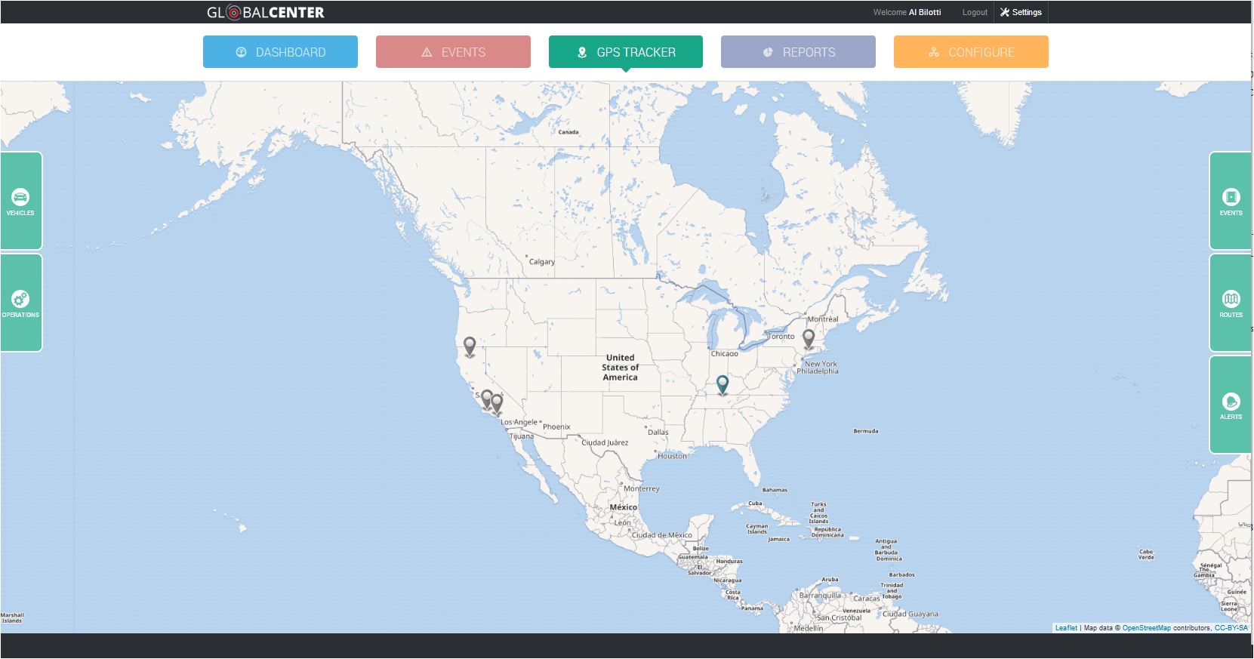Open the Leaflet attribution link
The width and height of the screenshot is (1254, 659).
click(x=1066, y=628)
